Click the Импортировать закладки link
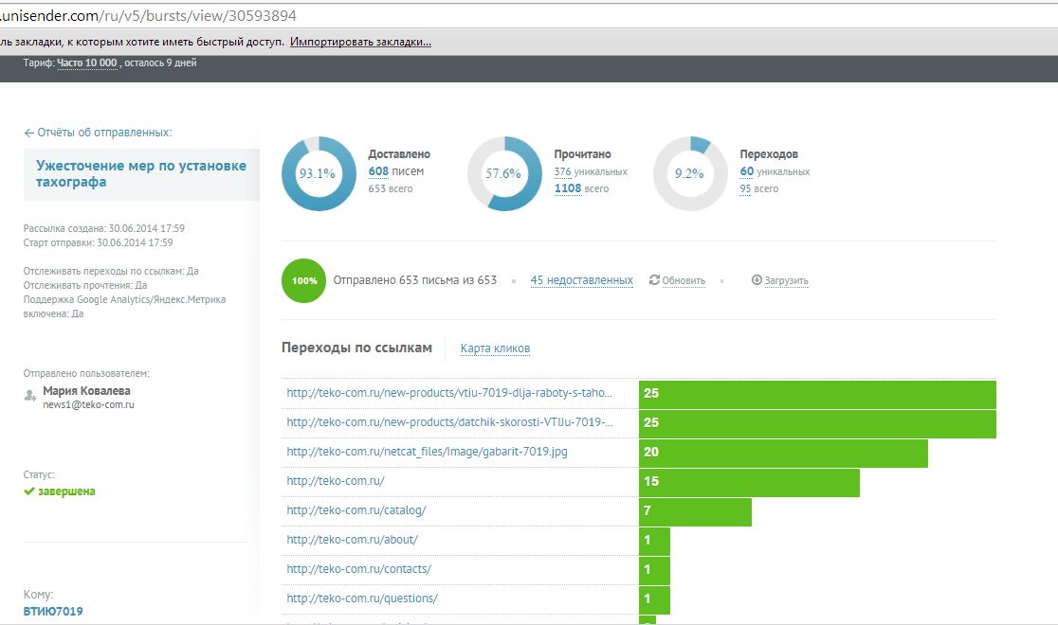This screenshot has width=1058, height=625. tap(360, 42)
